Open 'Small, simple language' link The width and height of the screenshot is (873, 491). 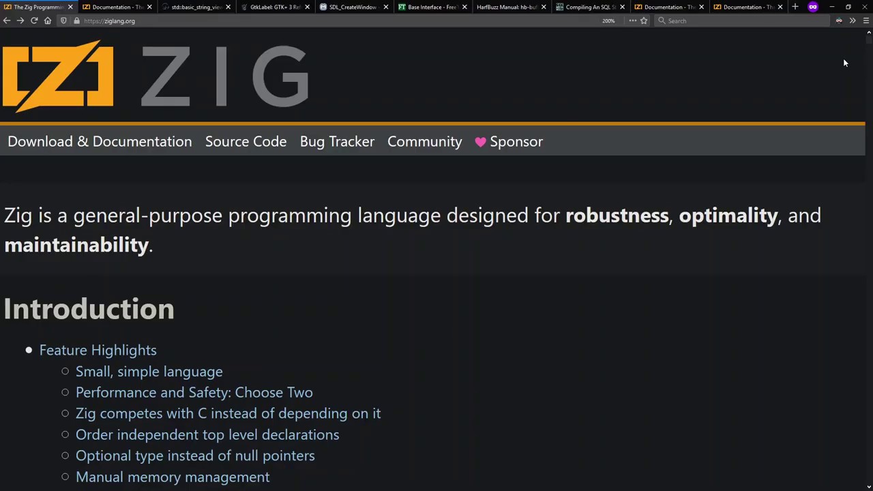149,372
